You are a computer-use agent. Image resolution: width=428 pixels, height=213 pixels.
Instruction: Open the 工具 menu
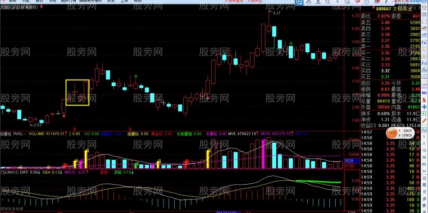pos(124,1)
